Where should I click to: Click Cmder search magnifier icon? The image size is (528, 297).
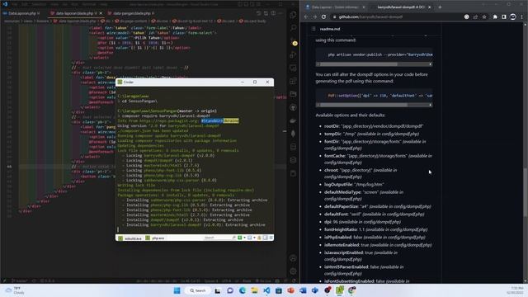pyautogui.click(x=233, y=238)
